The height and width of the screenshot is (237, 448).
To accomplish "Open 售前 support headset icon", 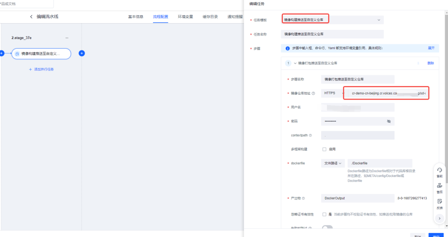I will pos(439,172).
